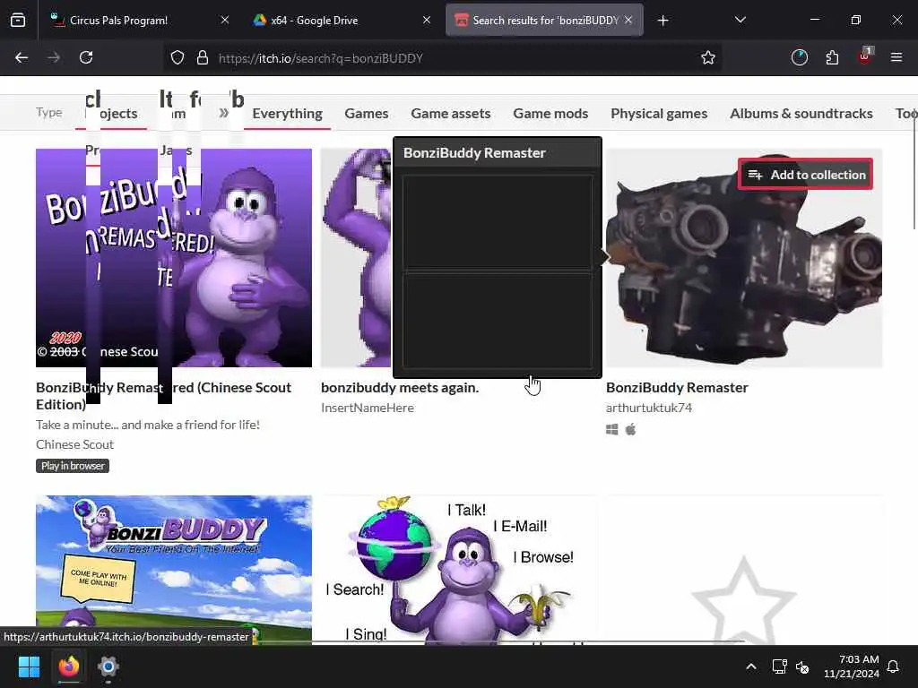Open the BonziBuddy Remaster title link

677,387
